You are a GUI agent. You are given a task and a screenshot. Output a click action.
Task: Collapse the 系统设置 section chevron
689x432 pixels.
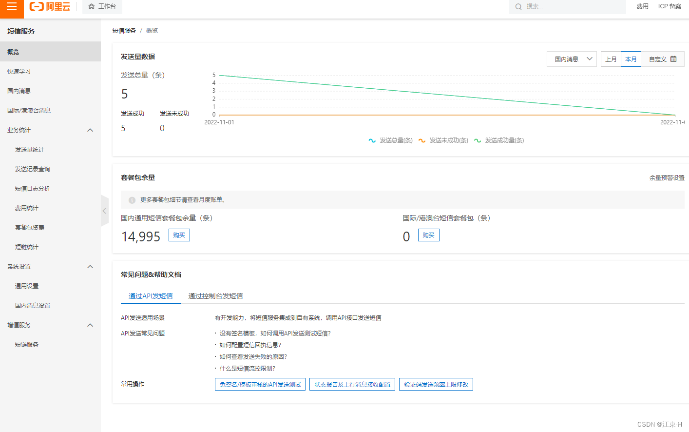pyautogui.click(x=90, y=267)
